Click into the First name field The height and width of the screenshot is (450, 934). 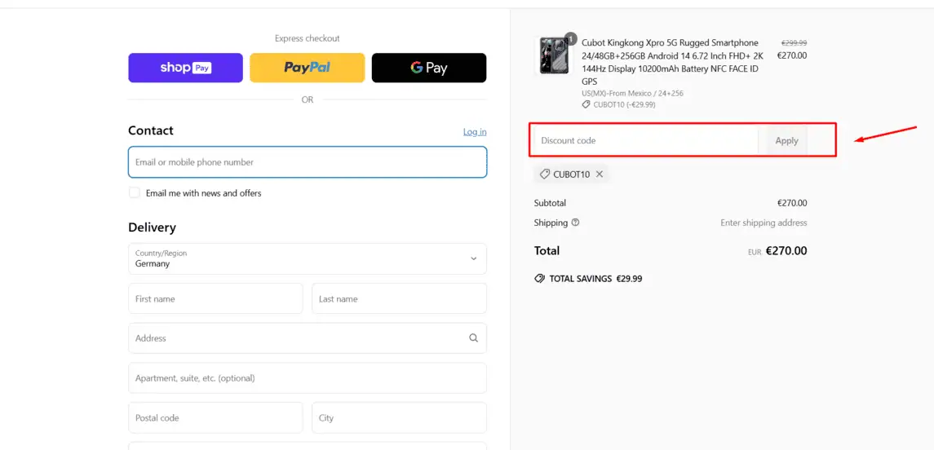click(x=215, y=299)
